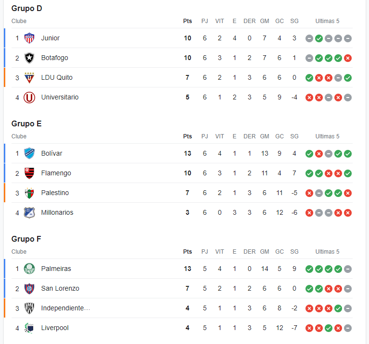This screenshot has width=369, height=344.
Task: Select the Pts column header in Grupo D
Action: pos(187,21)
